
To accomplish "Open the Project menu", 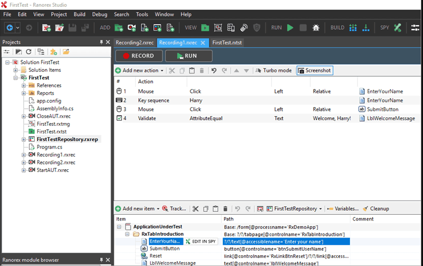I will (59, 14).
